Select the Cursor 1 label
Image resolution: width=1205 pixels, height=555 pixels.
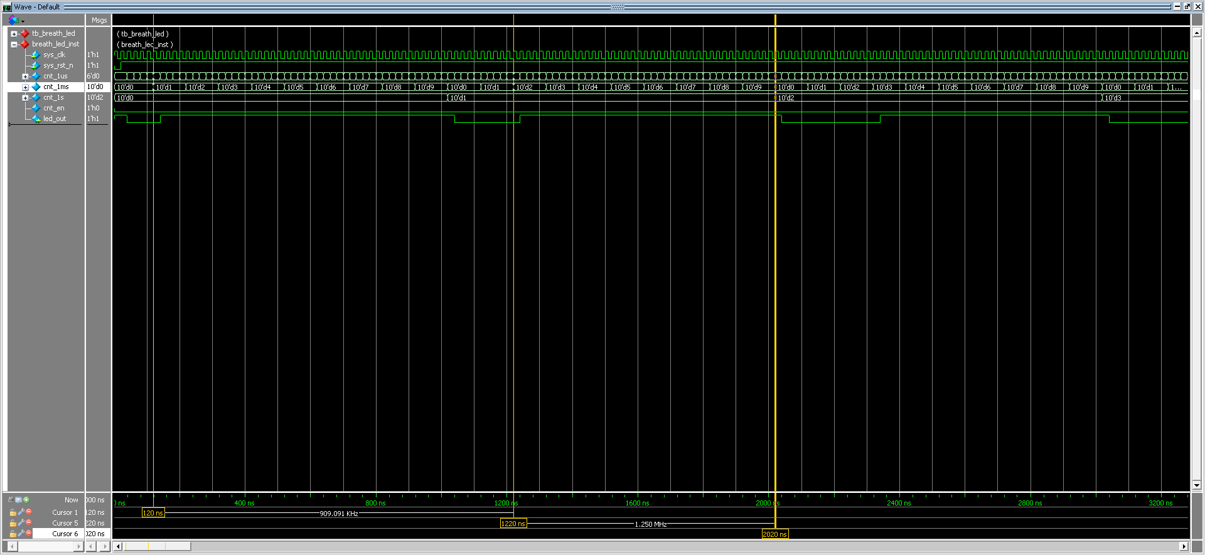tap(65, 513)
